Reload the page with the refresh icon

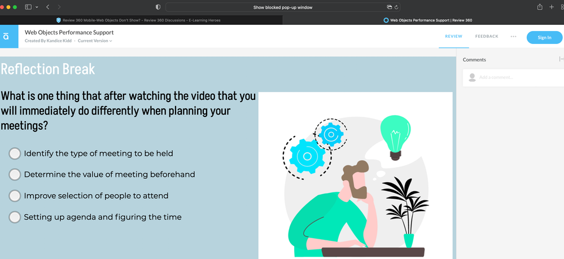(396, 7)
